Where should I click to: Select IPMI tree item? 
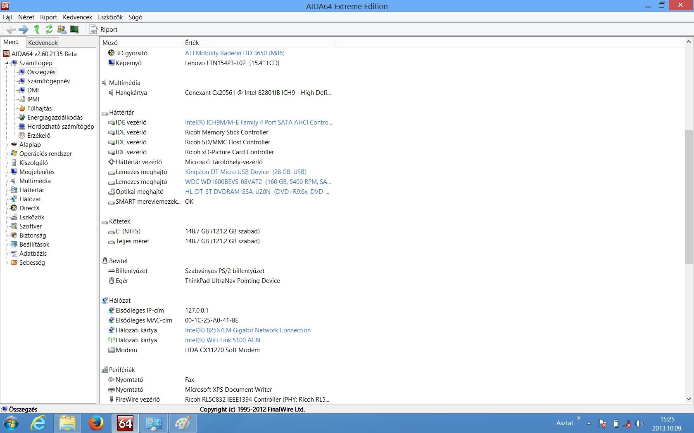pos(33,99)
